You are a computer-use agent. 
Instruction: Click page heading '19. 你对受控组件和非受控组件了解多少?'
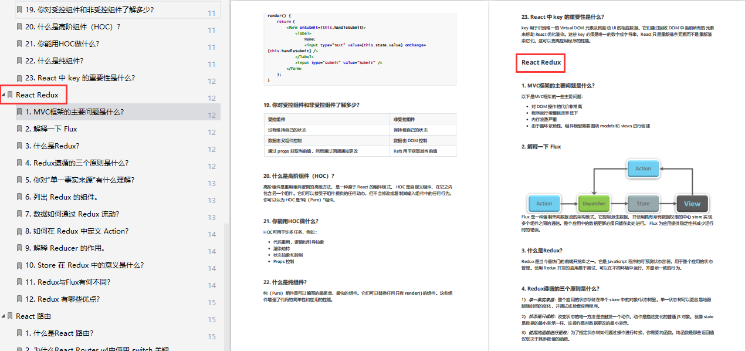[311, 105]
